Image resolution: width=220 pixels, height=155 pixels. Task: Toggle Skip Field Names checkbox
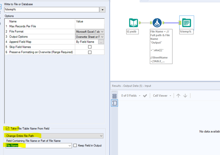pos(90,47)
